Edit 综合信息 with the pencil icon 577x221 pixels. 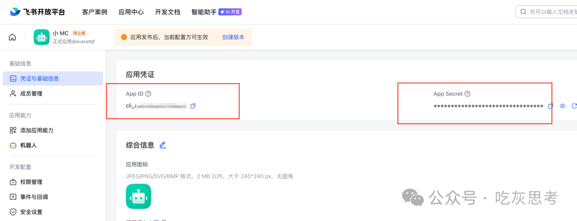tap(162, 145)
